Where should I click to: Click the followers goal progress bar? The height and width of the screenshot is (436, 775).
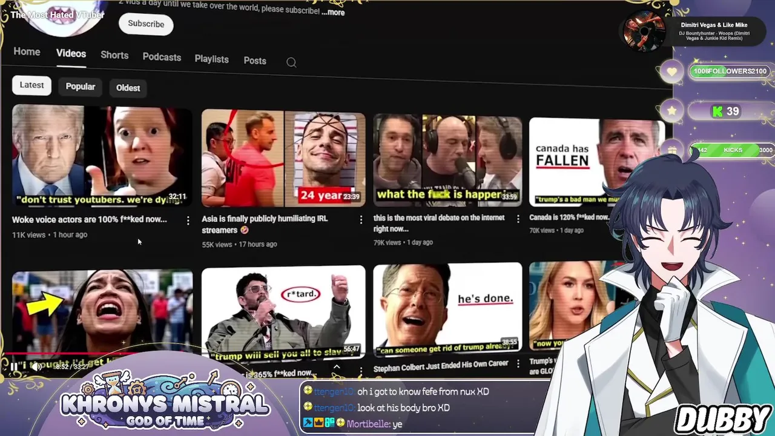coord(731,71)
